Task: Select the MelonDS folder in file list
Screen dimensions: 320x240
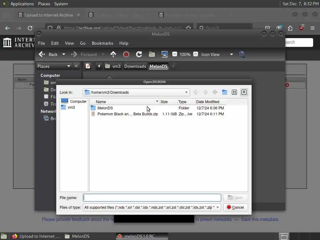Action: pyautogui.click(x=105, y=108)
